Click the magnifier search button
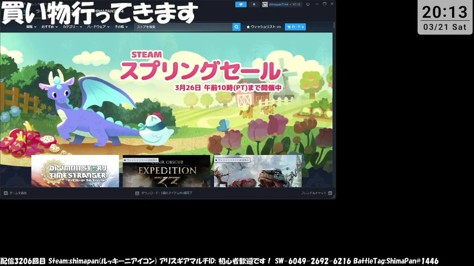 [x=237, y=27]
